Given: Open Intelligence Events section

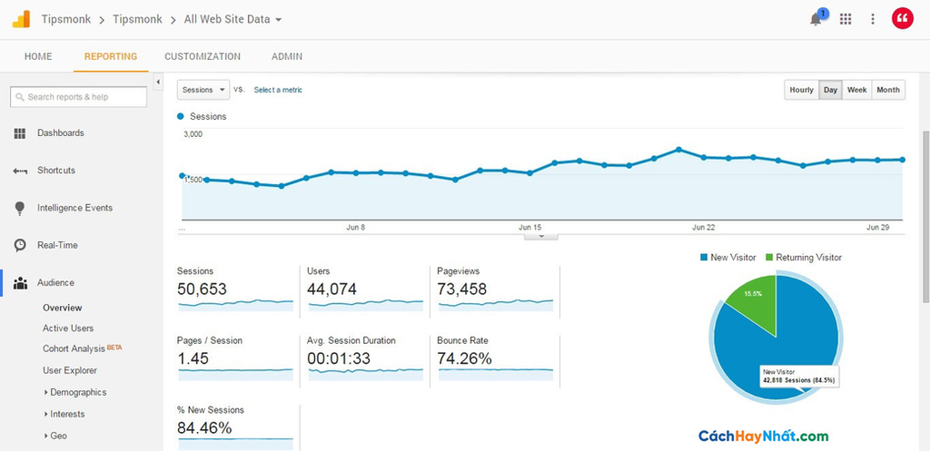Looking at the screenshot, I should [x=74, y=208].
